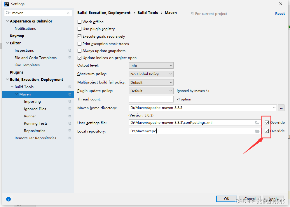Open Maven Importing settings
This screenshot has height=207, width=290.
click(32, 102)
